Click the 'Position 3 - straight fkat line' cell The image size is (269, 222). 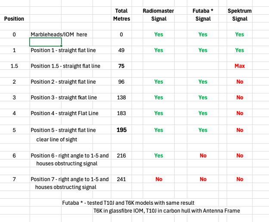[x=64, y=97]
